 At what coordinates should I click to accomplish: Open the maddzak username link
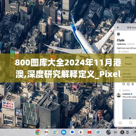(x=126, y=94)
